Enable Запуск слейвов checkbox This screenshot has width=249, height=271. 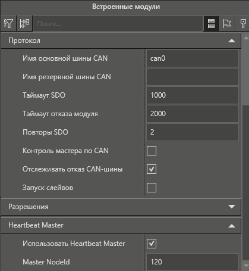[152, 188]
